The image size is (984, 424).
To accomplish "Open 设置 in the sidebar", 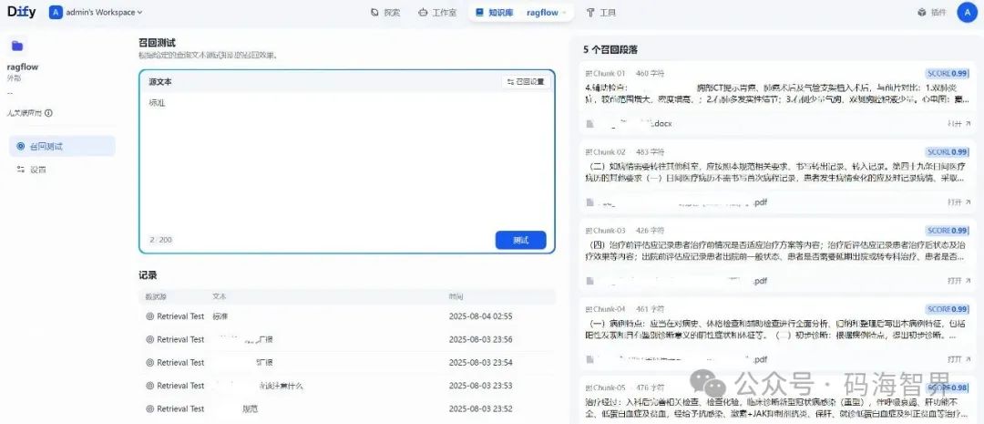I will [62, 169].
